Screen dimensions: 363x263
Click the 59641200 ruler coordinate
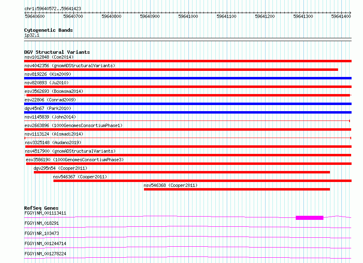[x=265, y=16]
